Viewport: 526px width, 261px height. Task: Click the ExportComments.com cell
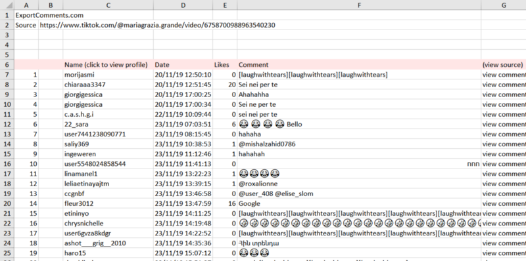pos(49,15)
